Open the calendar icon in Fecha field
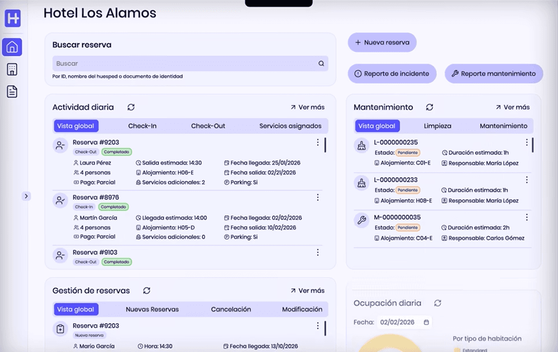The height and width of the screenshot is (352, 558). pyautogui.click(x=426, y=322)
